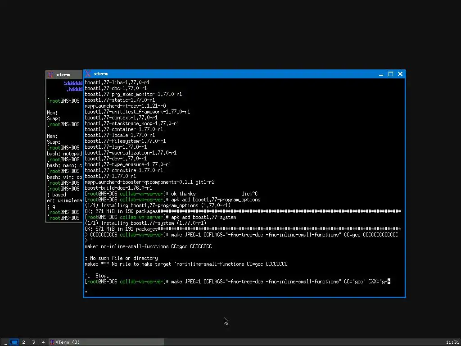Open the underscore menu button on the taskbar
The width and height of the screenshot is (461, 346).
[x=5, y=342]
